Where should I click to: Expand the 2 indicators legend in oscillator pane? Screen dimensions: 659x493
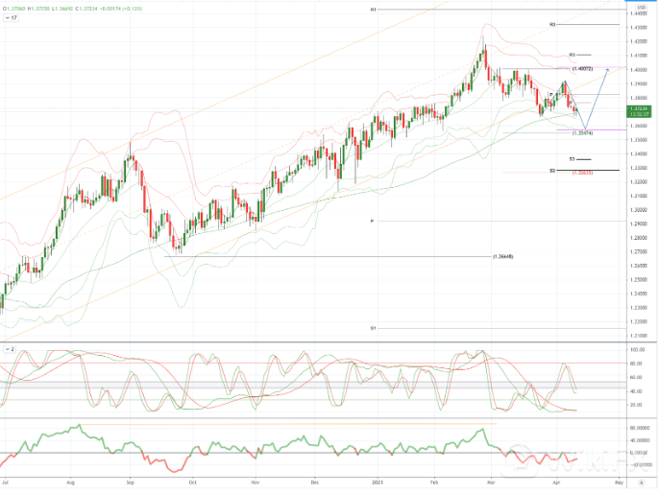(10, 350)
